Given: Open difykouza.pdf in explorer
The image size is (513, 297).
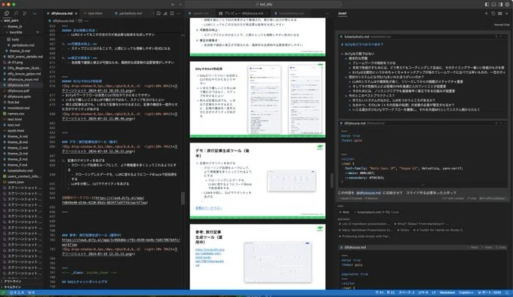Looking at the screenshot, I should point(18,90).
